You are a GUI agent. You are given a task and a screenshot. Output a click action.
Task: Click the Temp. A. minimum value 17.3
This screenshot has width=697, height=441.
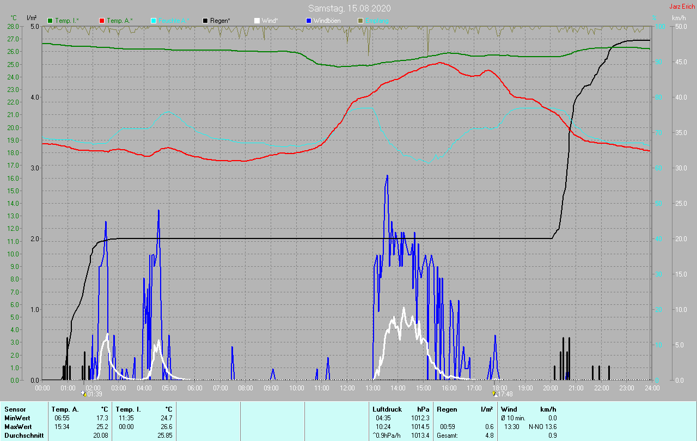click(x=102, y=418)
